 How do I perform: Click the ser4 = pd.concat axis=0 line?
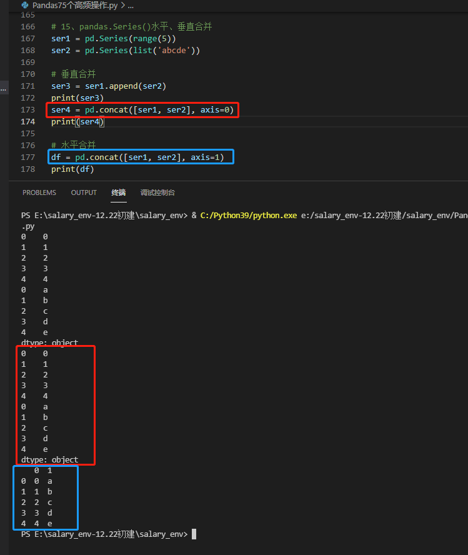(x=142, y=110)
